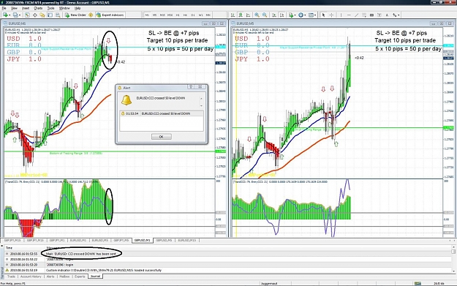Switch timeframe to D1
The image size is (457, 286).
tap(192, 15)
